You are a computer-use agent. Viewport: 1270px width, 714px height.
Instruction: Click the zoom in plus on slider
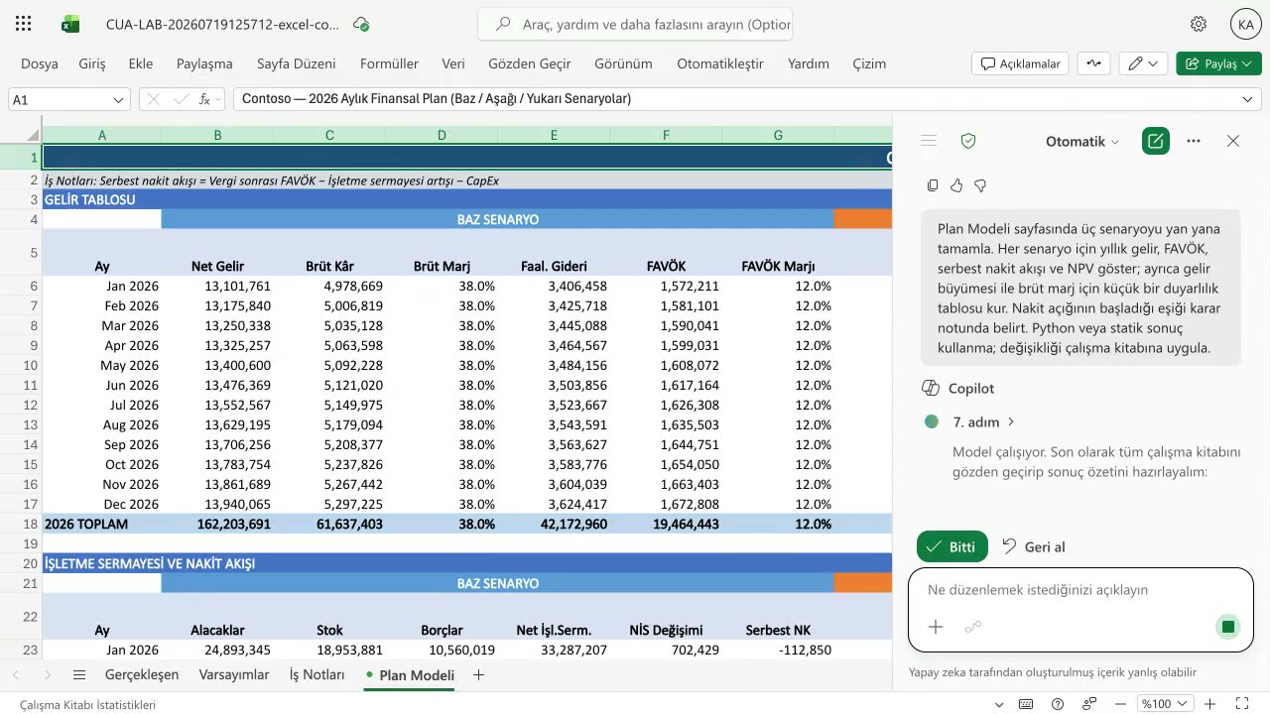[x=1209, y=704]
